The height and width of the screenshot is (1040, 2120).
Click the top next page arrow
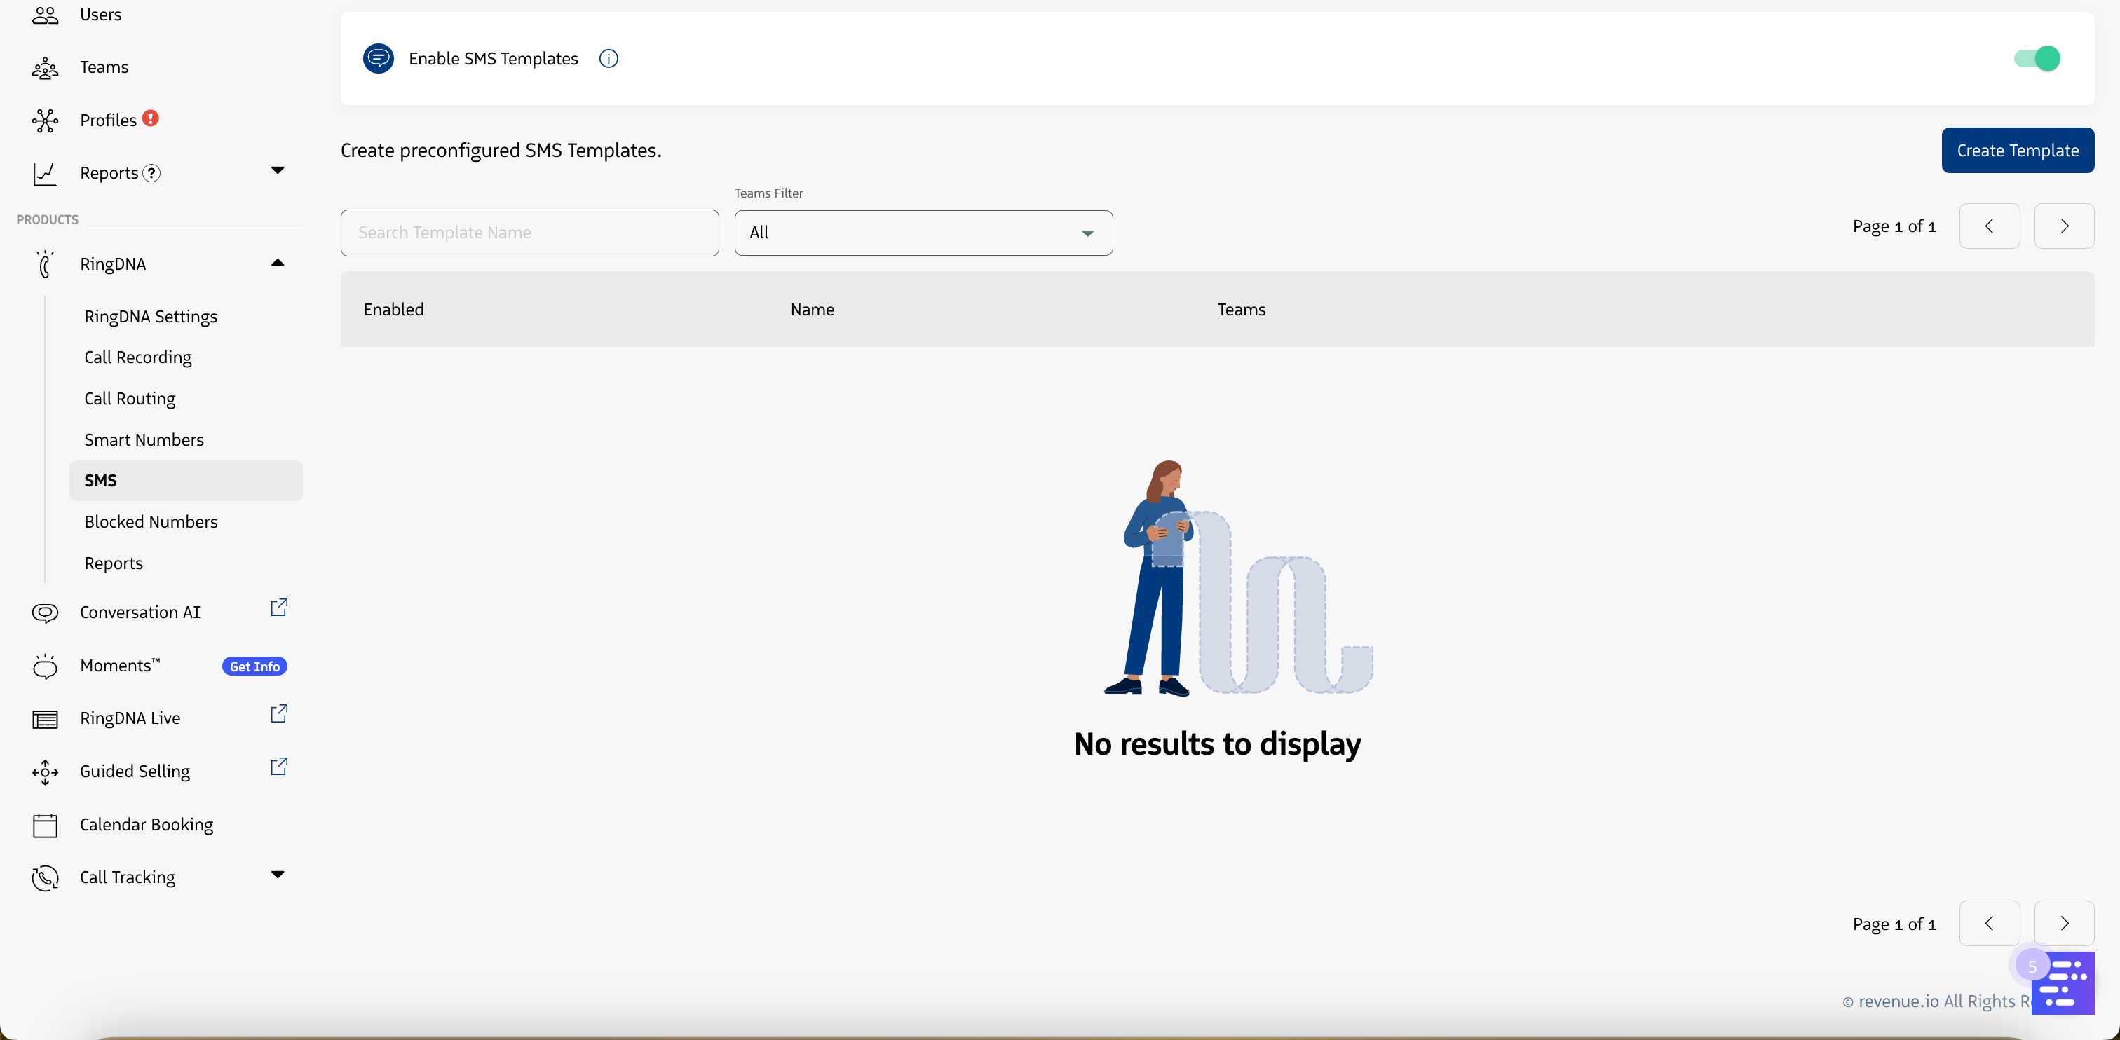coord(2063,226)
